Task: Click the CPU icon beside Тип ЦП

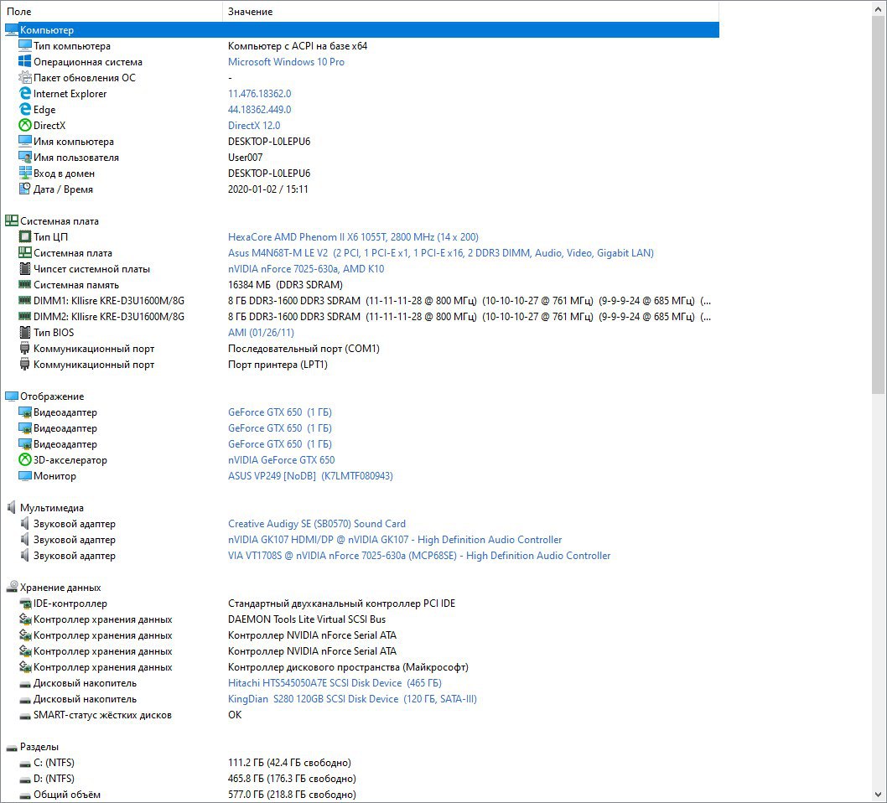Action: 24,236
